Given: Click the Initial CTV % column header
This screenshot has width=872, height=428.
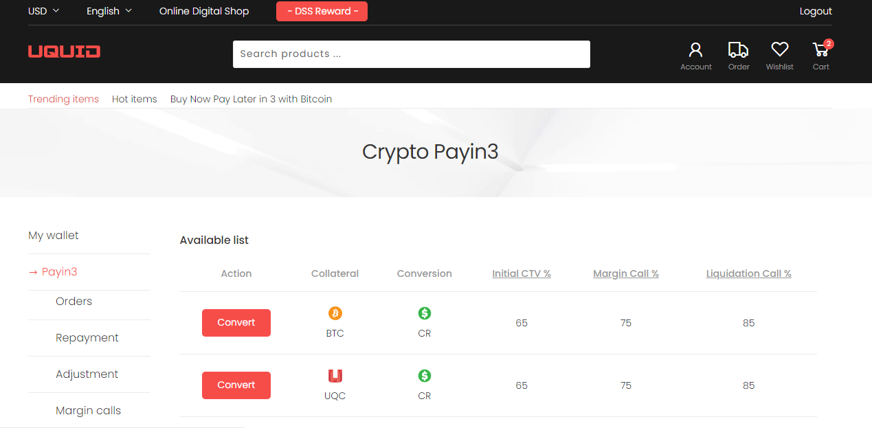Looking at the screenshot, I should (x=522, y=273).
